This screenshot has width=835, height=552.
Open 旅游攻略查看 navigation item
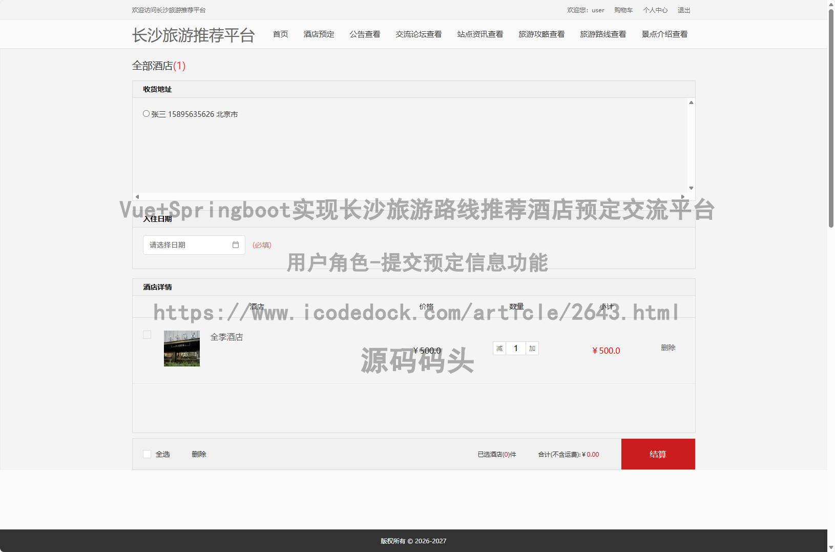[541, 34]
